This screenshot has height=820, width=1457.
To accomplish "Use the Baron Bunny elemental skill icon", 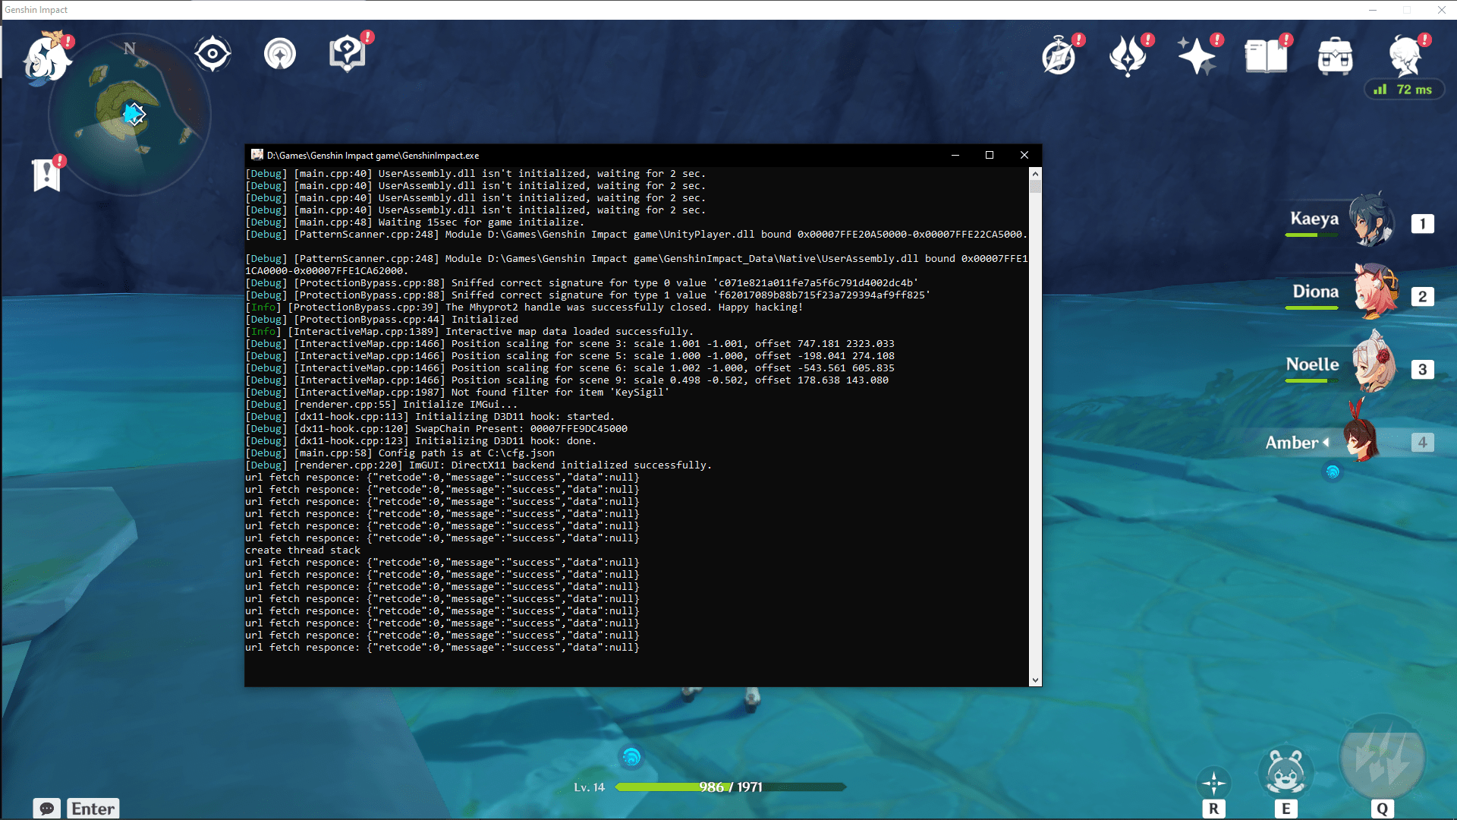I will click(x=1285, y=773).
